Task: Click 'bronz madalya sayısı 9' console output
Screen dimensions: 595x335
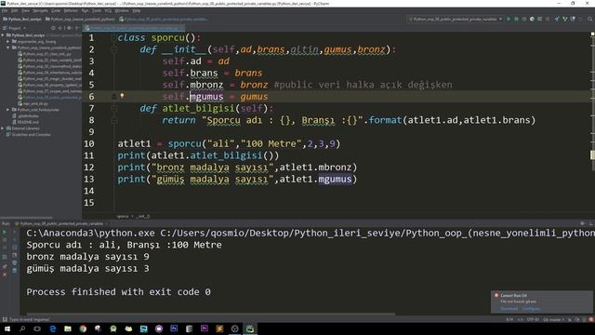Action: (87, 257)
